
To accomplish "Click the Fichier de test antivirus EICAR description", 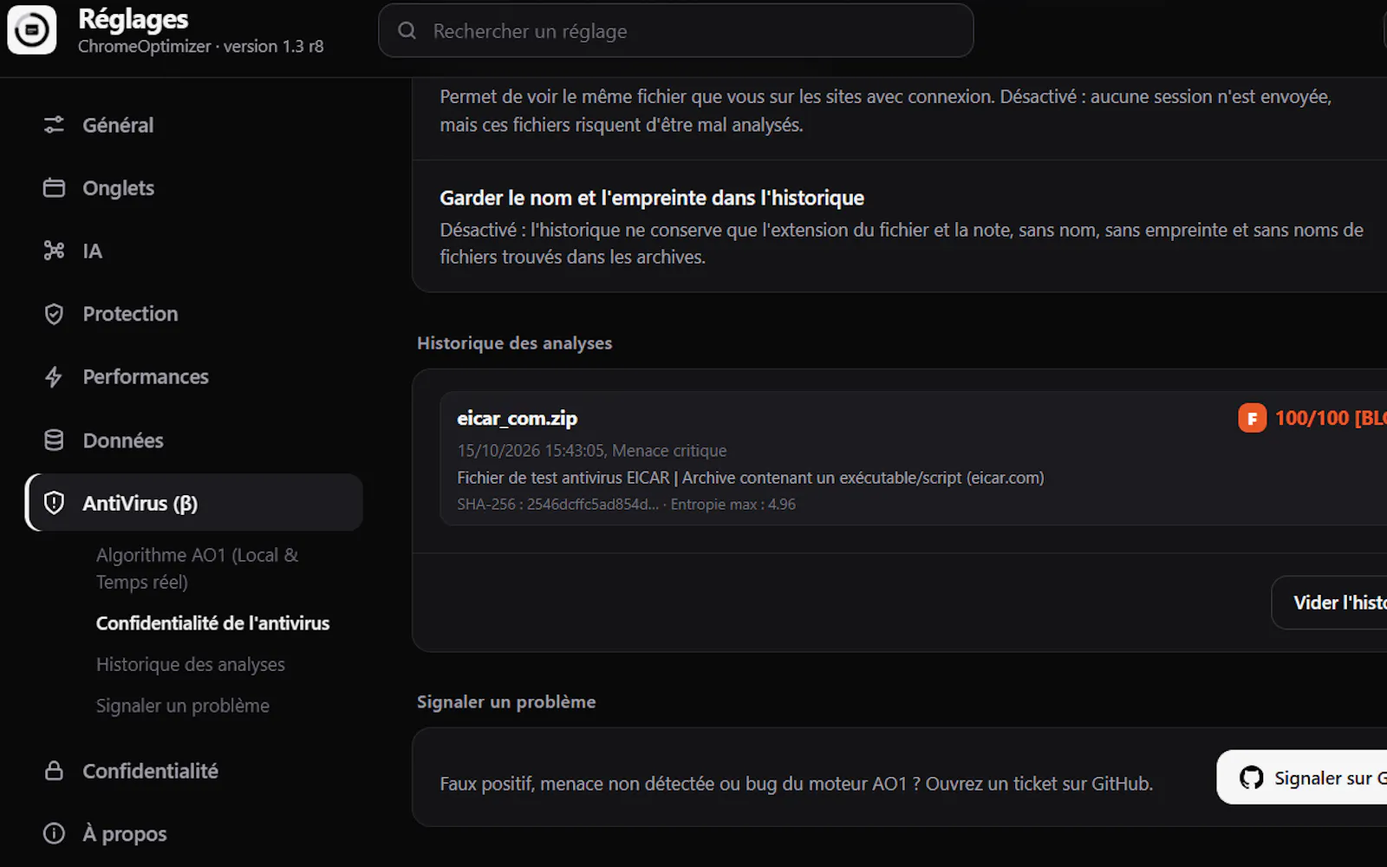I will tap(751, 478).
